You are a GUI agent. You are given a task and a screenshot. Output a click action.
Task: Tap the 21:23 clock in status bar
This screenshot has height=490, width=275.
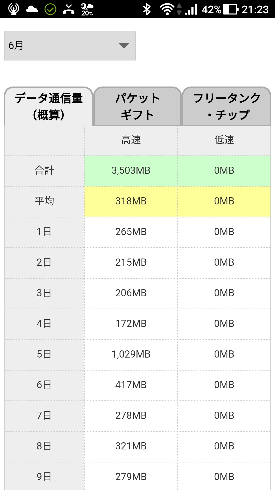[255, 9]
